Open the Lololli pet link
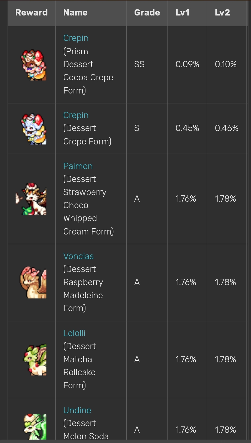This screenshot has height=443, width=251. point(74,333)
